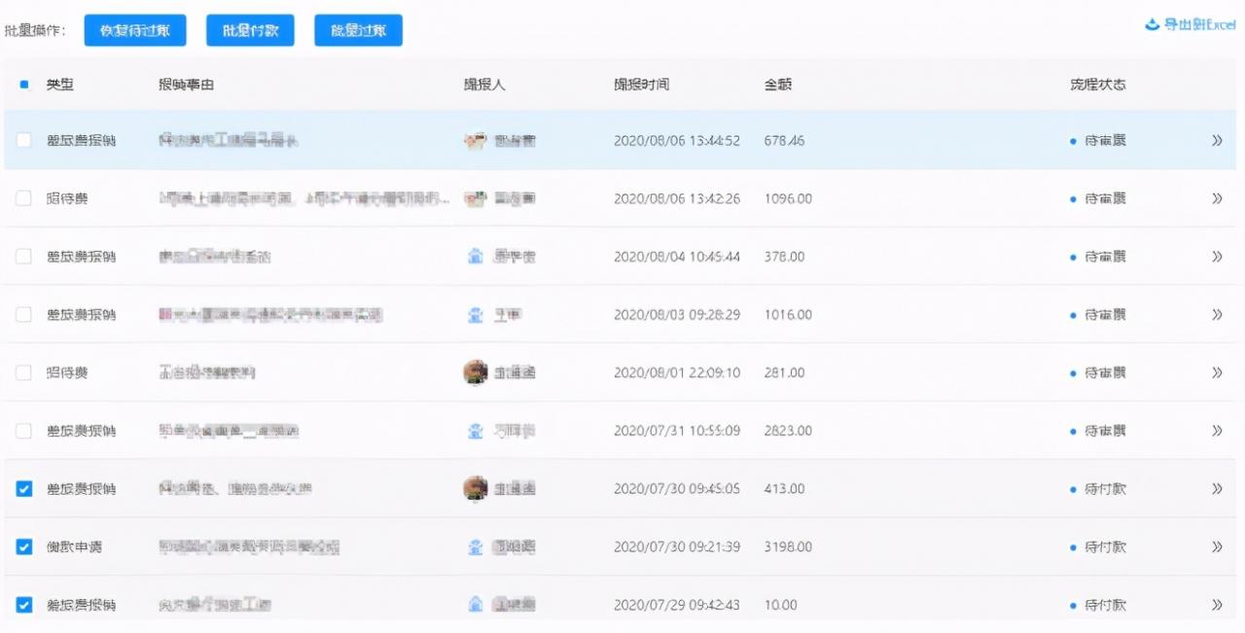
Task: Click the 批量过账 batch posting button
Action: pyautogui.click(x=358, y=29)
